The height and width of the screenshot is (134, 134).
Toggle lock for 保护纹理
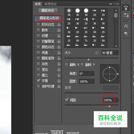tap(59, 86)
